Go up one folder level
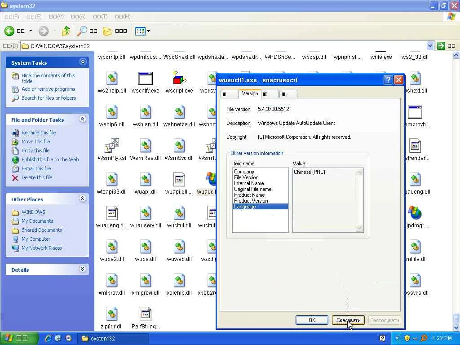 66,31
